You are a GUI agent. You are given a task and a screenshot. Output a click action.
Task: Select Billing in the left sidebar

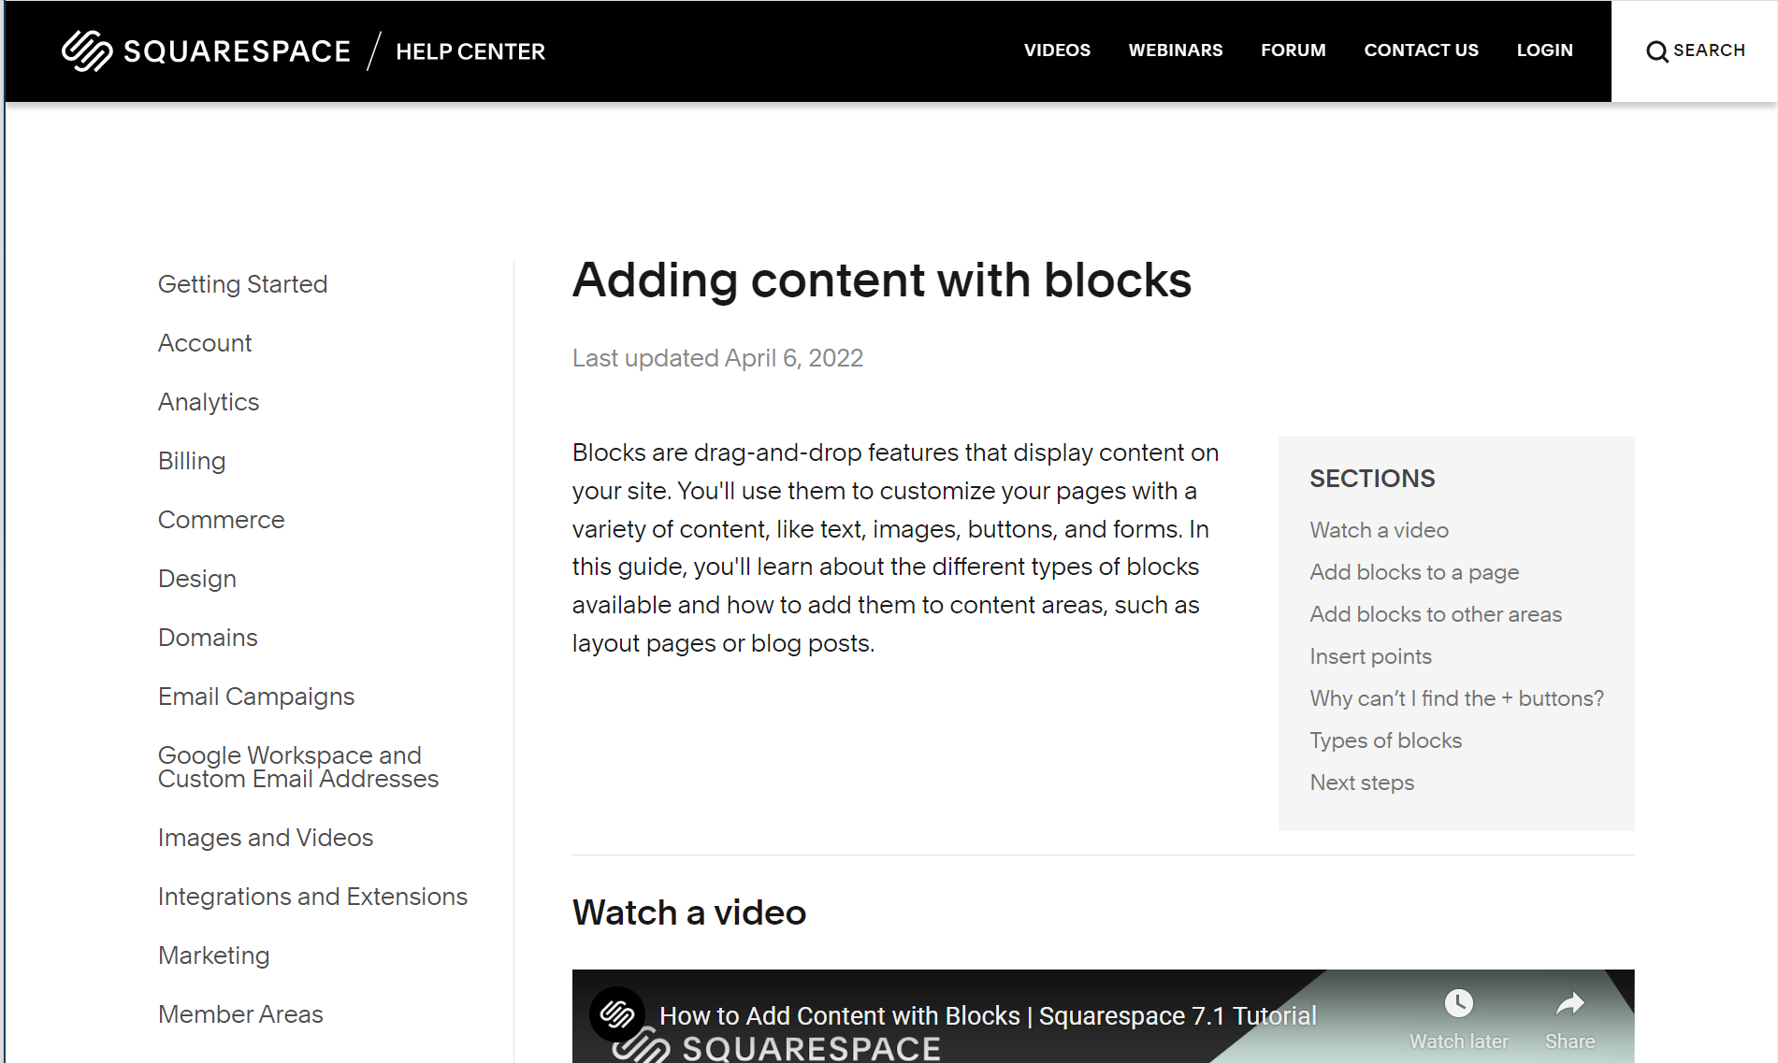click(x=192, y=460)
